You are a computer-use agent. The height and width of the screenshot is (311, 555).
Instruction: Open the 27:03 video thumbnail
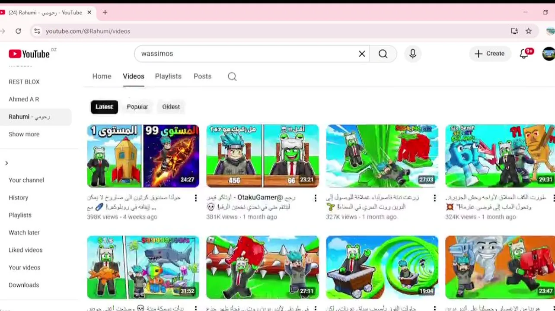(x=382, y=156)
